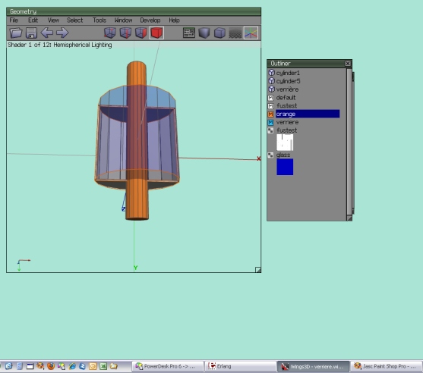Click the cylinder5 object icon

click(x=271, y=81)
